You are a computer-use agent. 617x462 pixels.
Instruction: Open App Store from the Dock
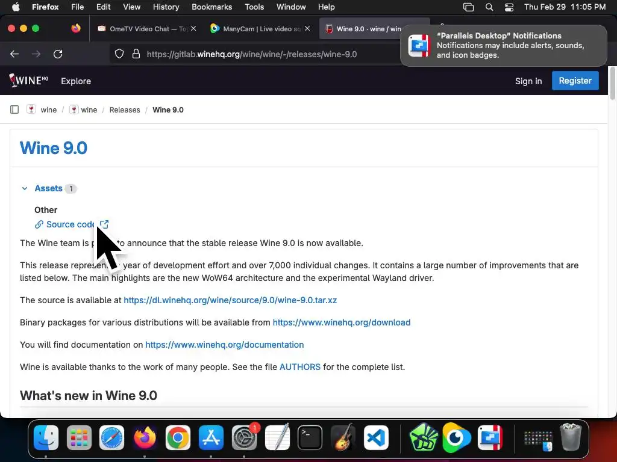211,437
